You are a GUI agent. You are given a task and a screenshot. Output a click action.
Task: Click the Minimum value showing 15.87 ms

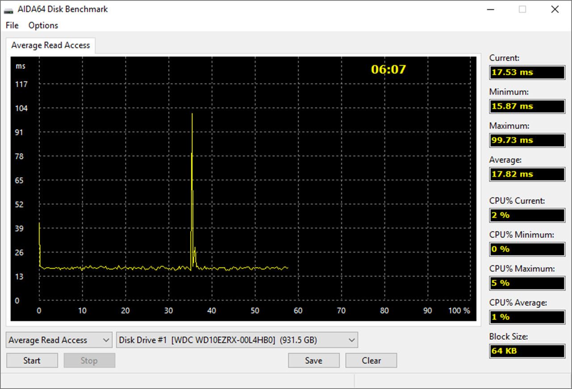point(526,106)
